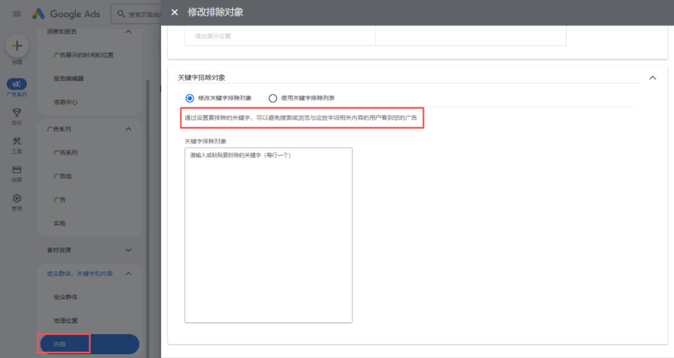
Task: Click the 关键字排除对象 field label
Action: point(205,141)
